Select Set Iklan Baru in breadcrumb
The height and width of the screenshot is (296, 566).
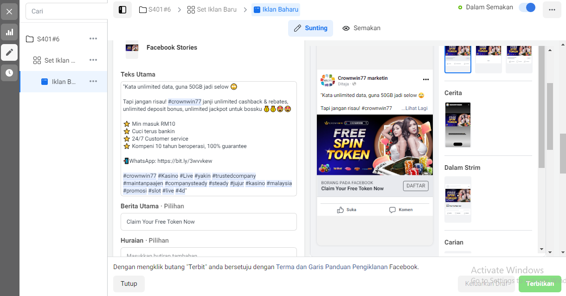pyautogui.click(x=212, y=9)
